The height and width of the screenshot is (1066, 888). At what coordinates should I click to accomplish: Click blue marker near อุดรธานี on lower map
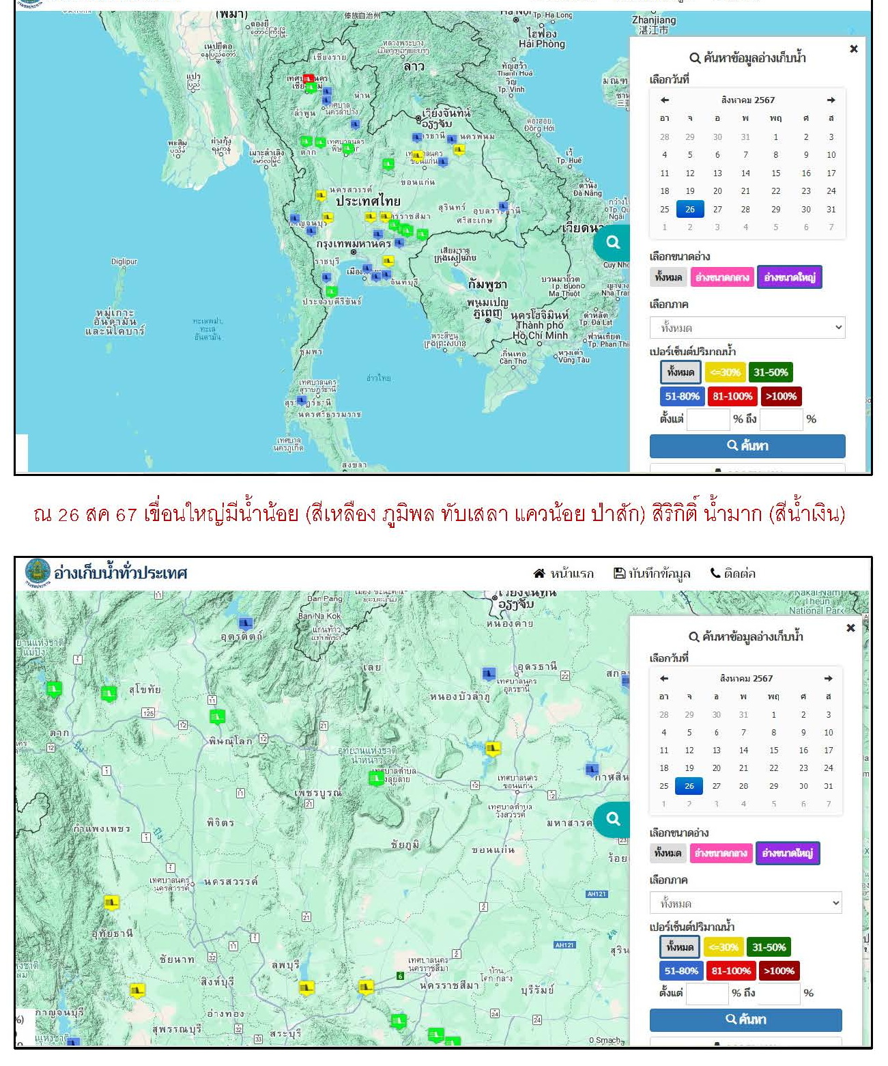(489, 675)
